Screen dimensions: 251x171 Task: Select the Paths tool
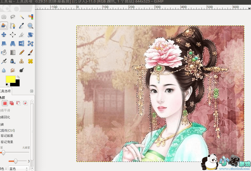pyautogui.click(x=13, y=26)
